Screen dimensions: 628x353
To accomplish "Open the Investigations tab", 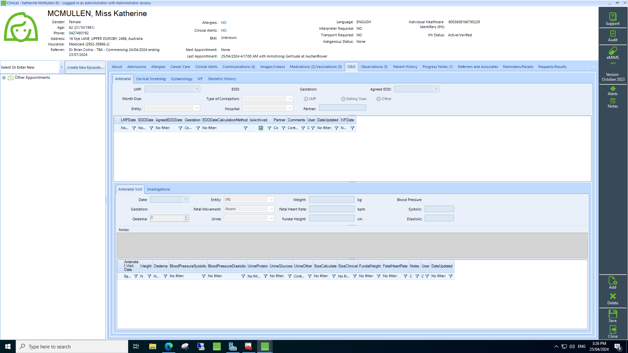I will coord(159,190).
